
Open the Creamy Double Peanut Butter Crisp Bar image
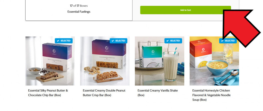coord(105,61)
